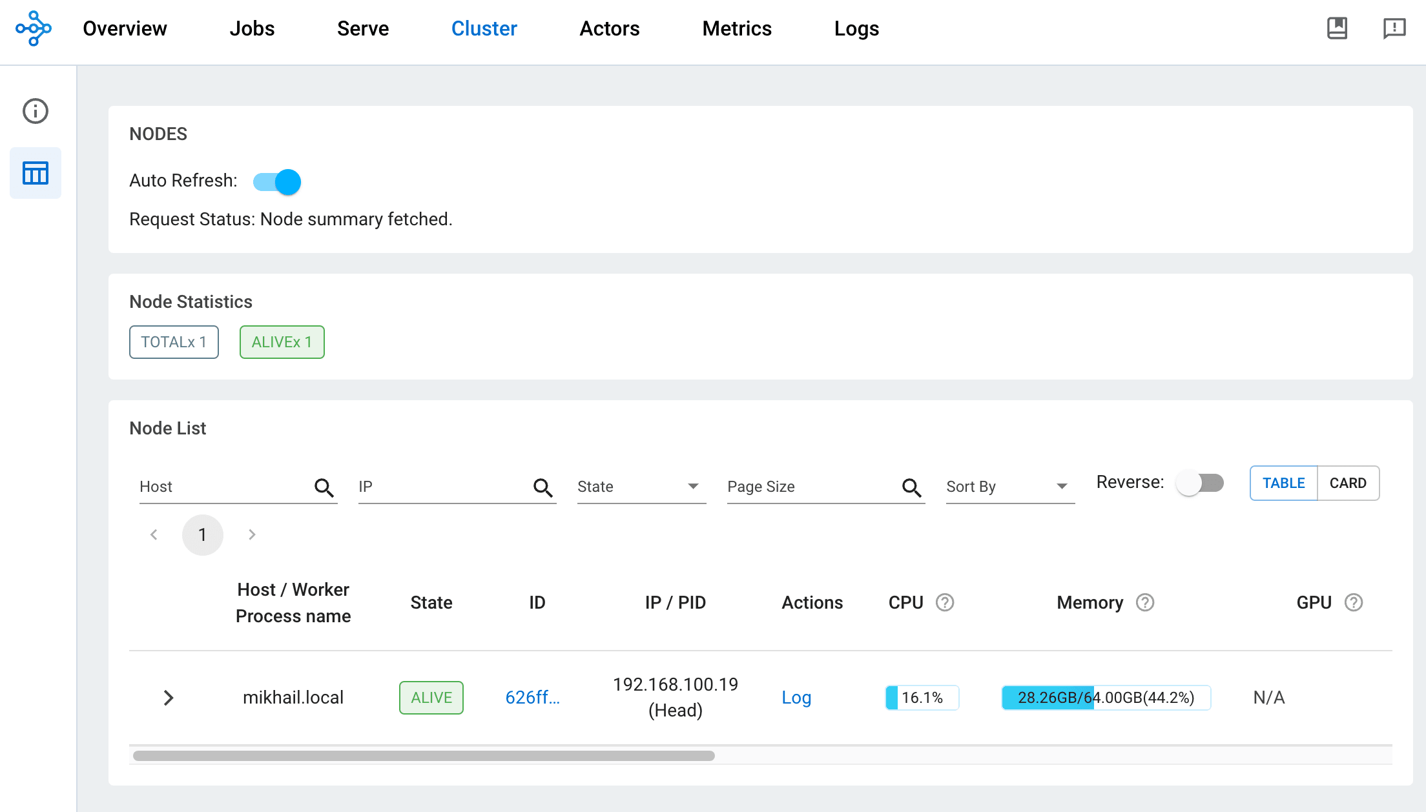Open the Metrics tab
This screenshot has height=812, width=1426.
737,28
